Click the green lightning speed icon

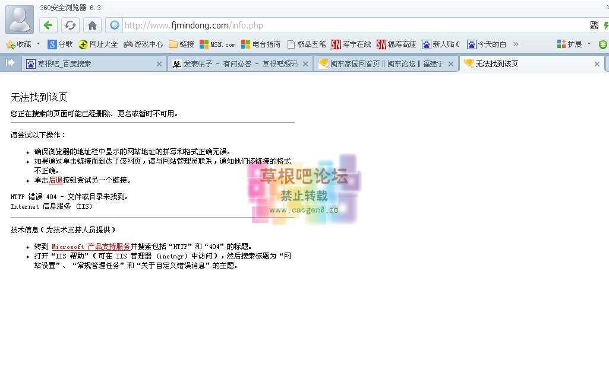click(605, 25)
